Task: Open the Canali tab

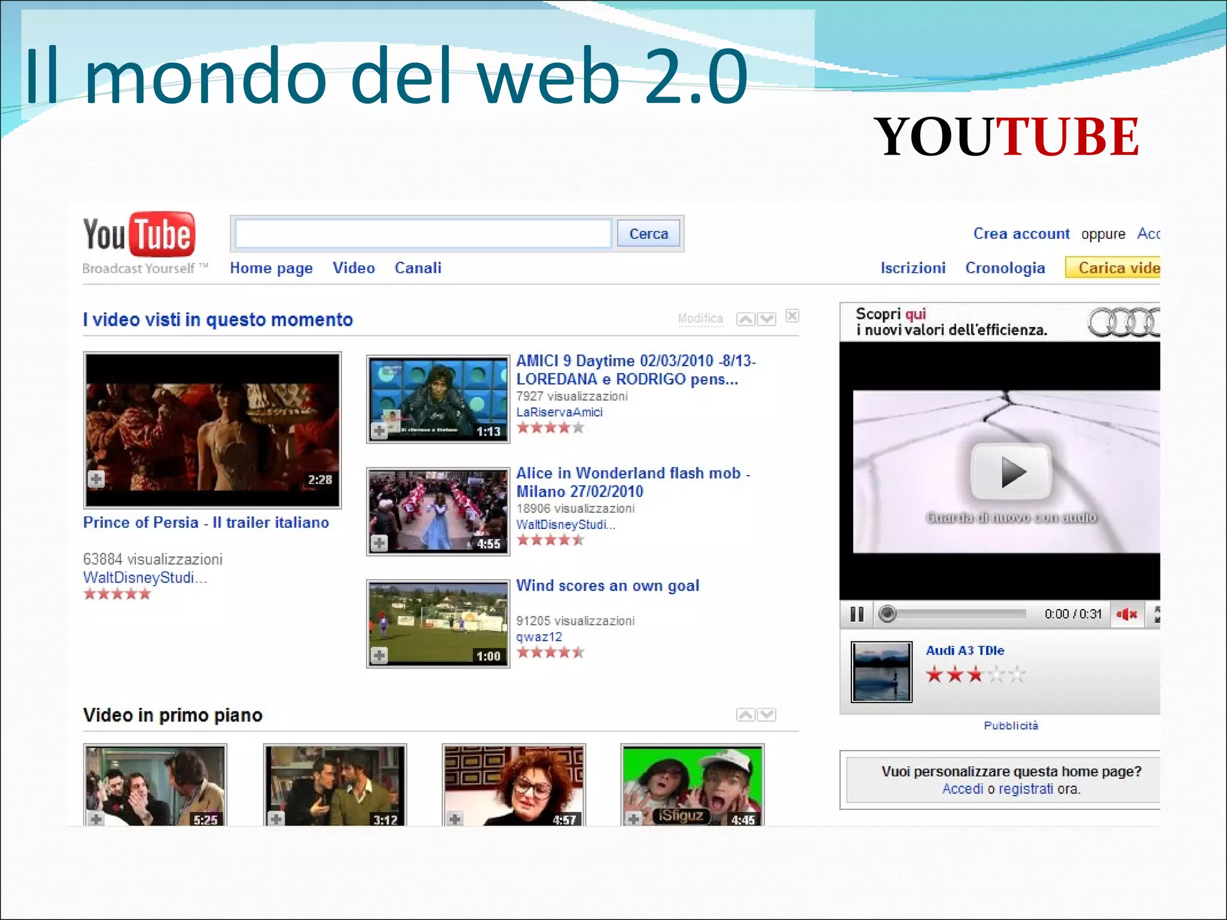Action: (x=418, y=268)
